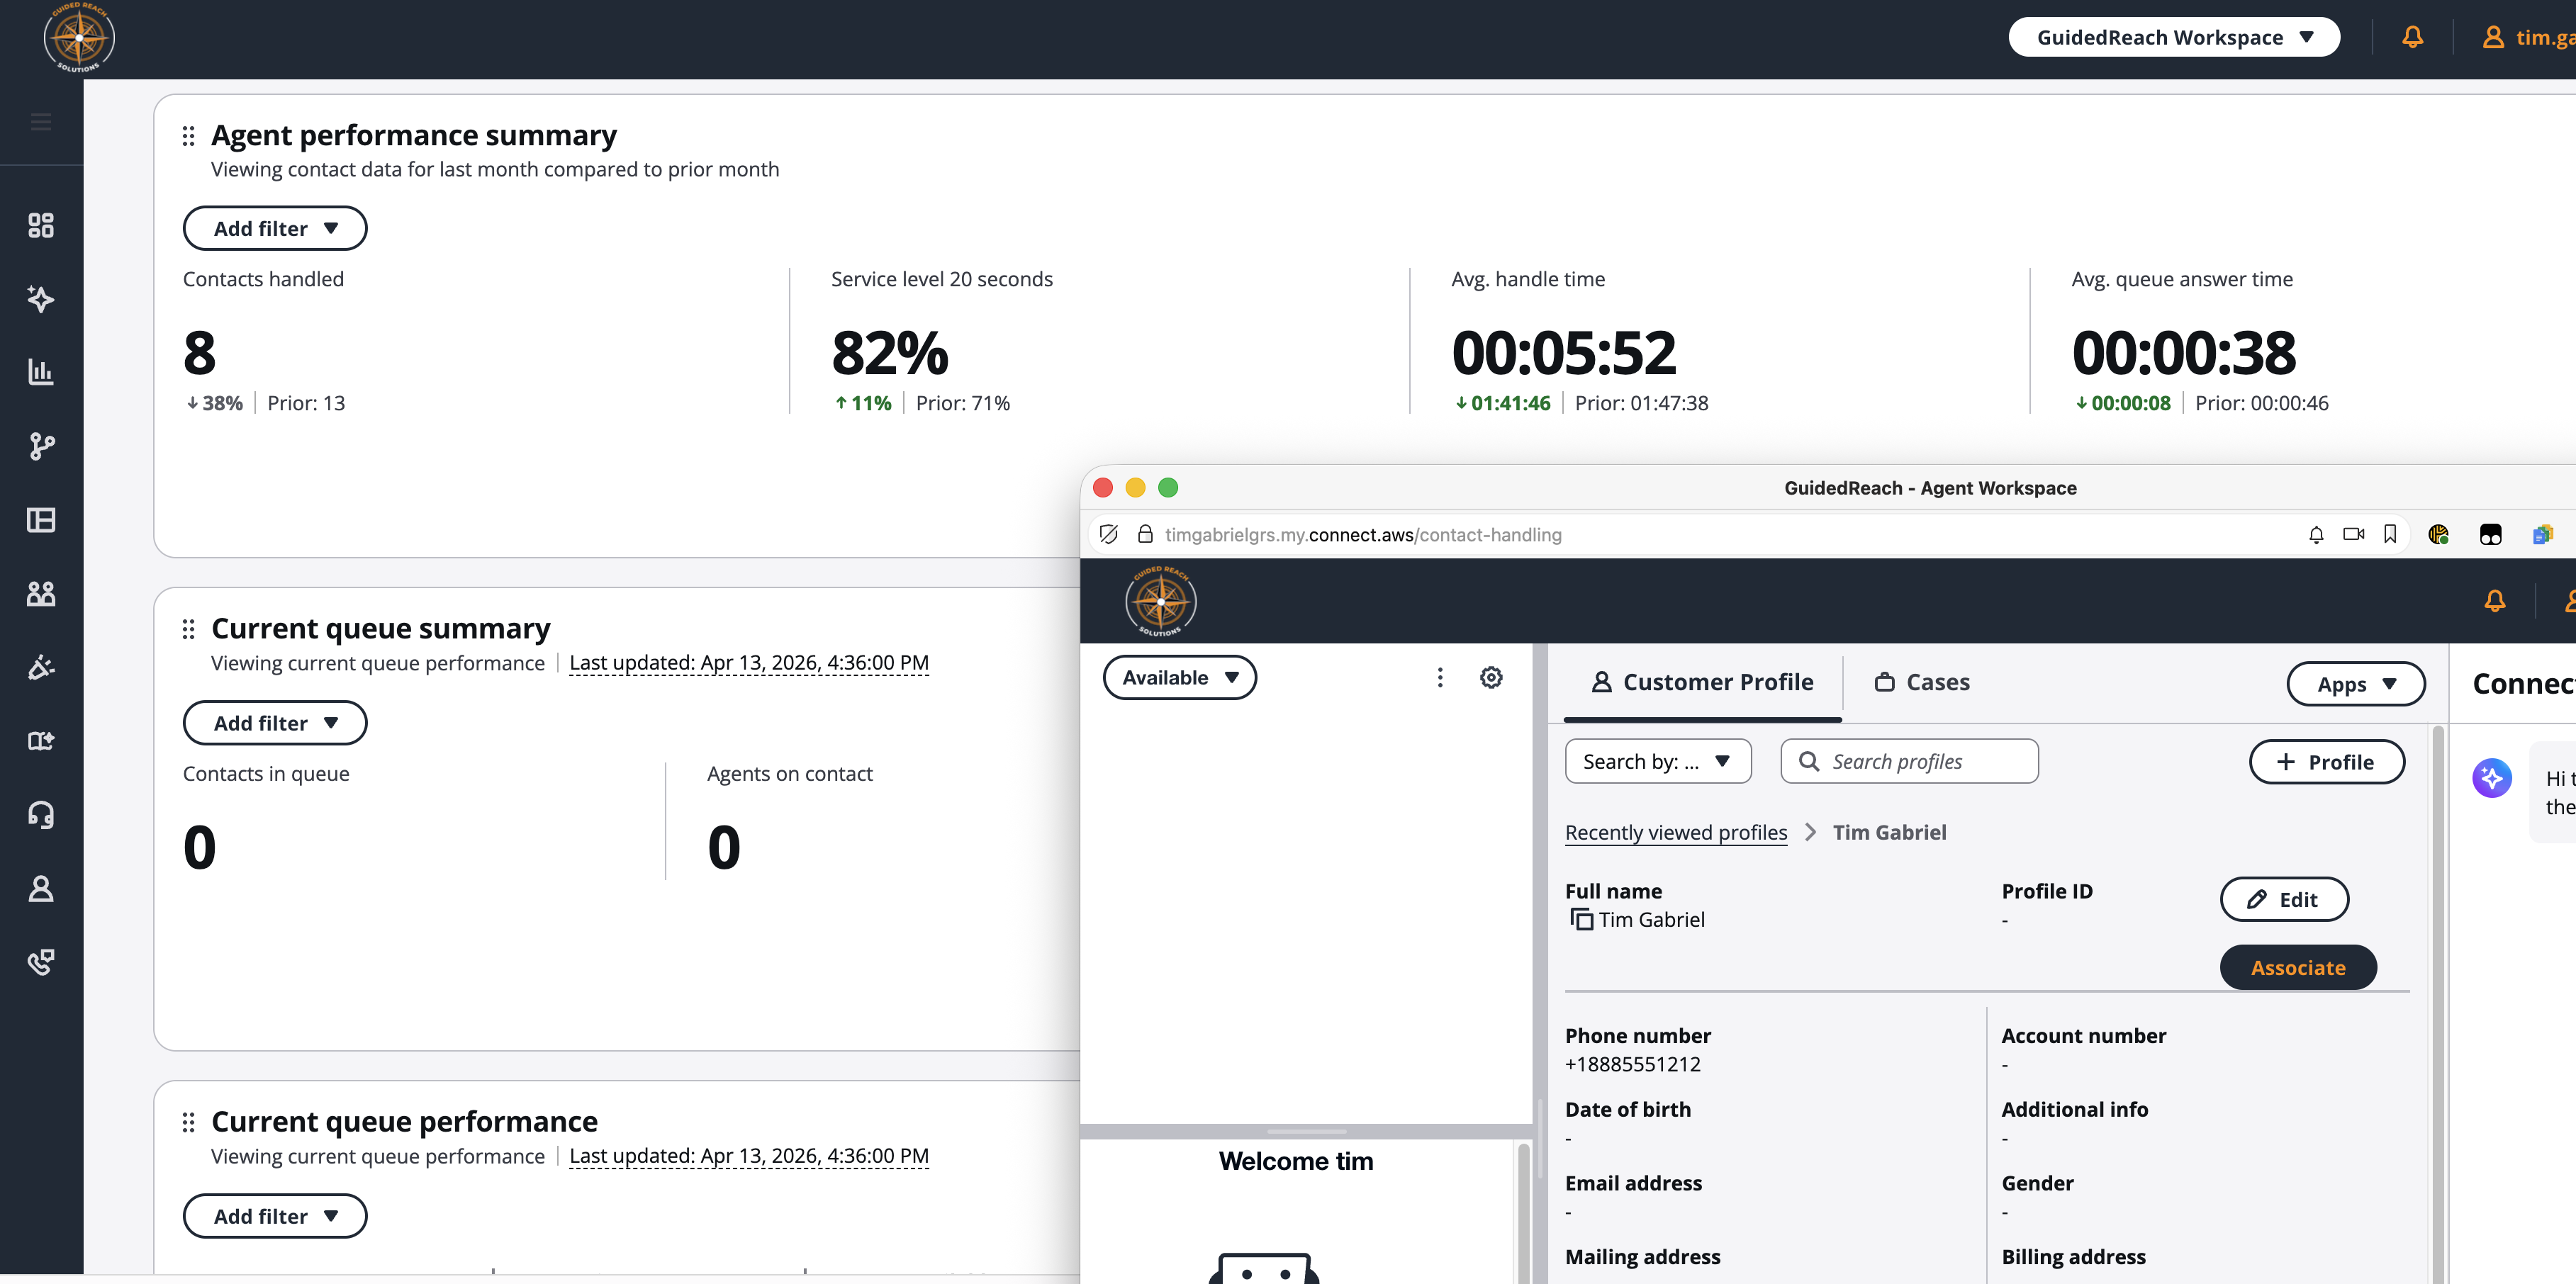Screen dimensions: 2576x1284
Task: Select the Analytics bar chart sidebar icon
Action: [41, 372]
